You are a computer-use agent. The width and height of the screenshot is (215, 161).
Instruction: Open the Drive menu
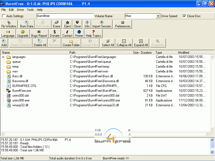click(x=20, y=10)
